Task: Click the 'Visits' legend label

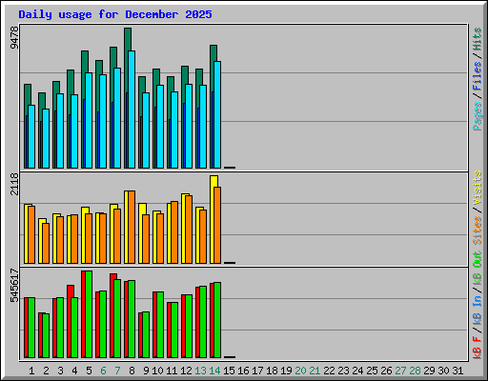Action: (478, 188)
